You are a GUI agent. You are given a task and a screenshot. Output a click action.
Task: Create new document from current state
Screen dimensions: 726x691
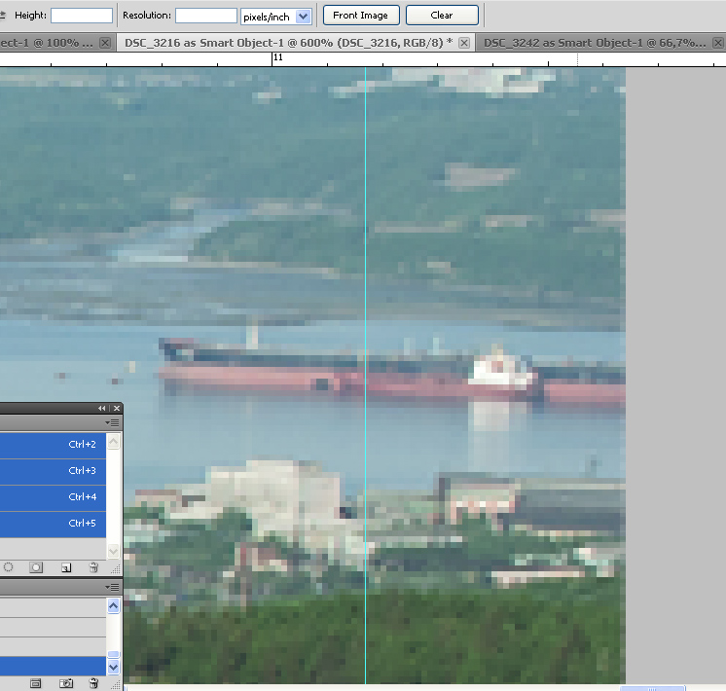pyautogui.click(x=36, y=684)
